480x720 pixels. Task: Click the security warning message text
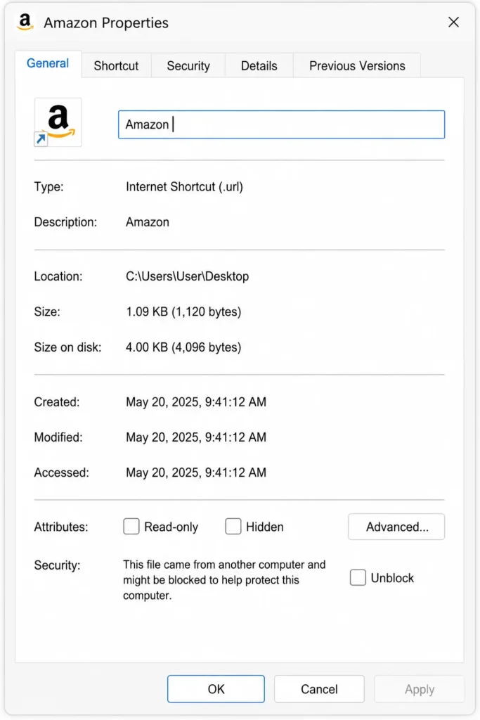pyautogui.click(x=224, y=579)
